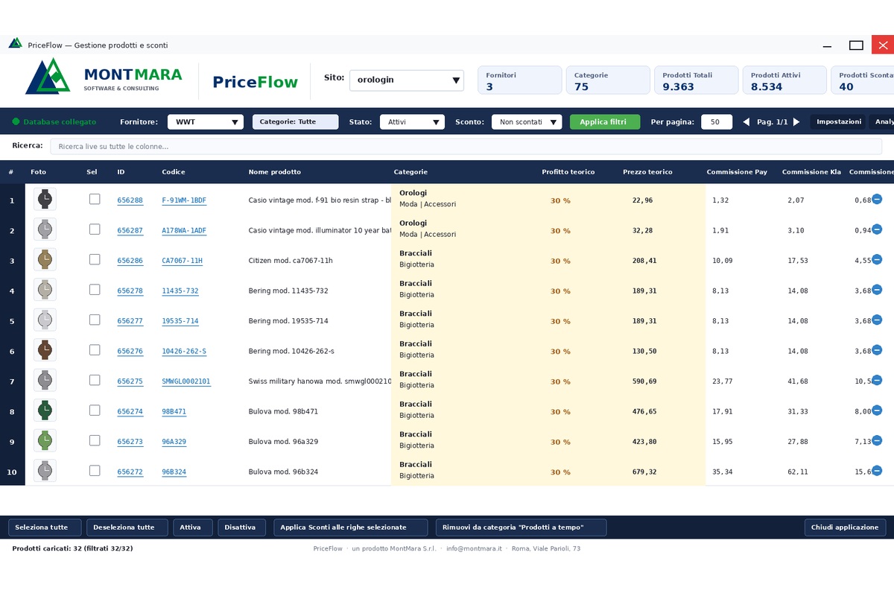Open the Sconto dropdown showing Non scontati
Viewport: 894px width, 596px height.
(527, 122)
